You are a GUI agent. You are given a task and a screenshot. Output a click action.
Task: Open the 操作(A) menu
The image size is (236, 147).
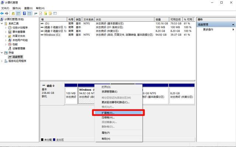pyautogui.click(x=17, y=8)
